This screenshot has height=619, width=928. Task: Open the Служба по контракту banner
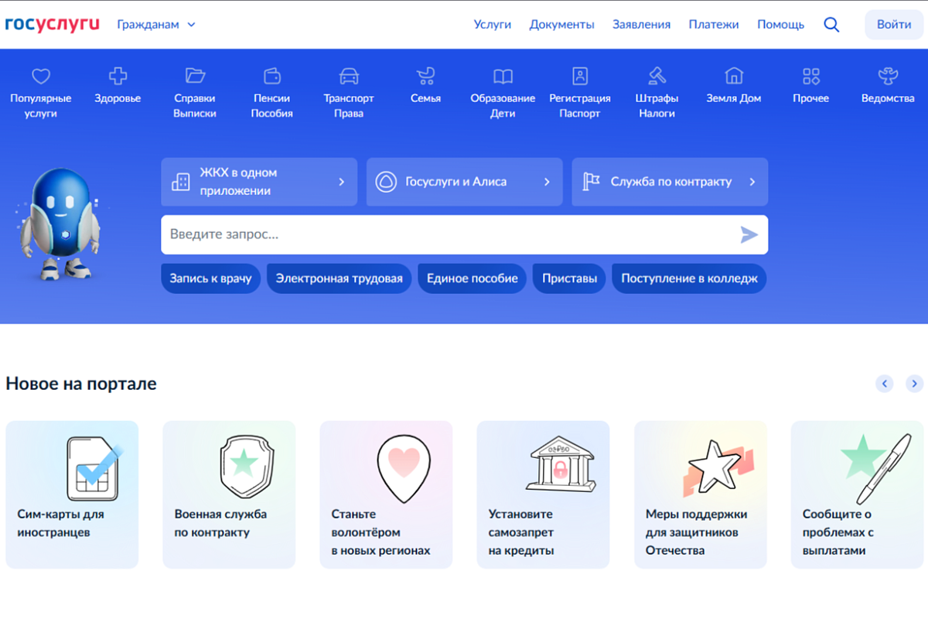(670, 182)
